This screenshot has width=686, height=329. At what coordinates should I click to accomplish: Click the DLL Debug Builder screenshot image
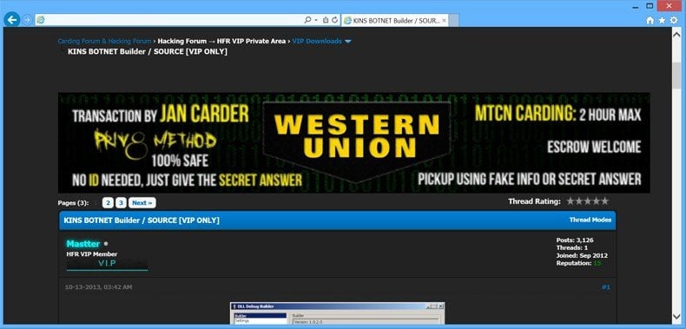(x=337, y=313)
